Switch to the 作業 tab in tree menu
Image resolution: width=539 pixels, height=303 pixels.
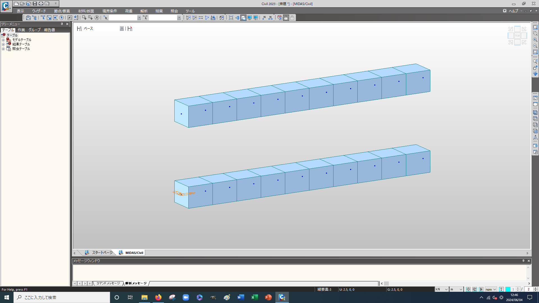tap(21, 30)
